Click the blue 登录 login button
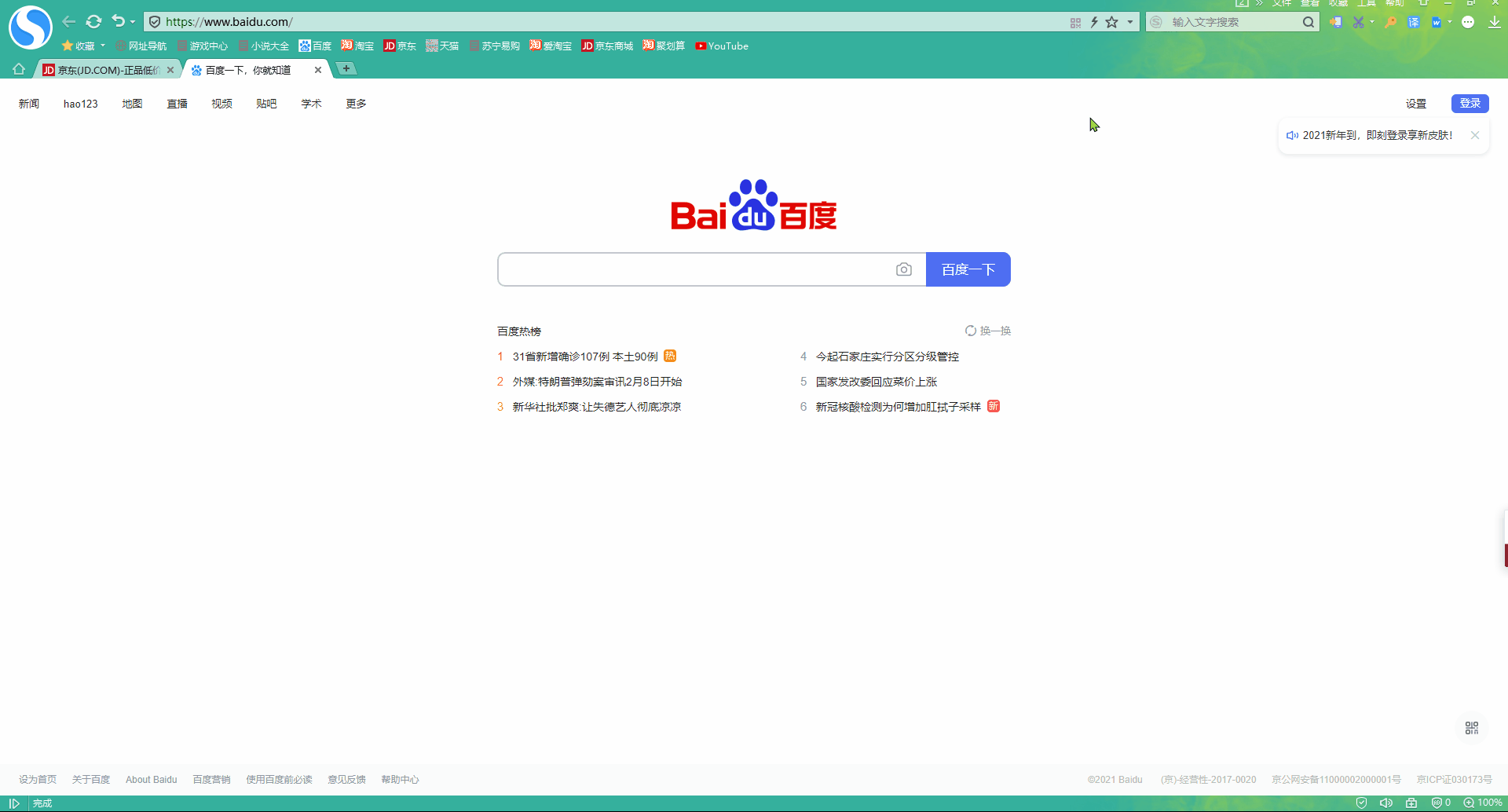 [x=1470, y=104]
